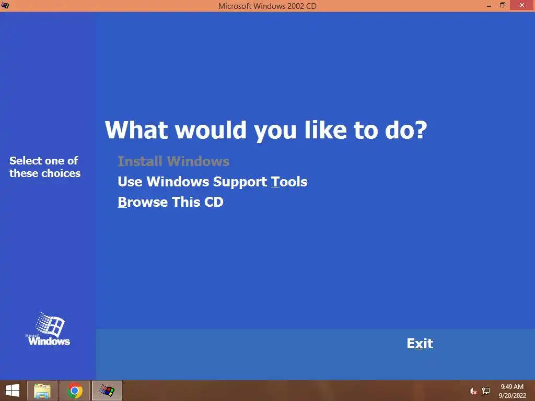Viewport: 535px width, 401px height.
Task: Launch File Explorer from the taskbar
Action: (x=42, y=391)
